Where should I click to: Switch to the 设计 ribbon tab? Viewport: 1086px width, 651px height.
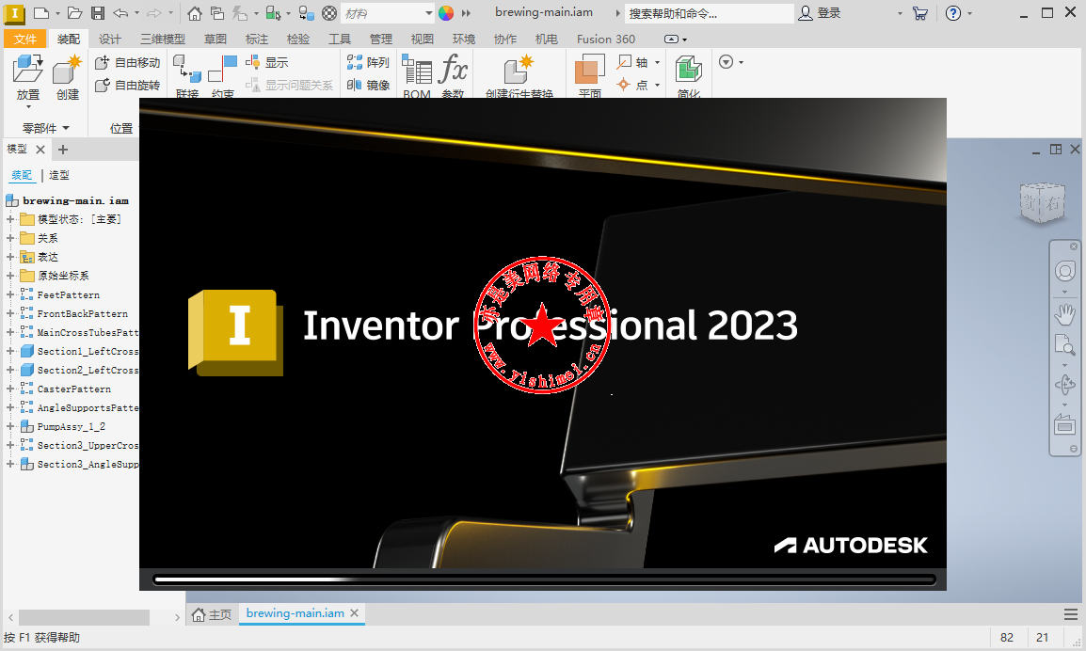click(x=109, y=39)
